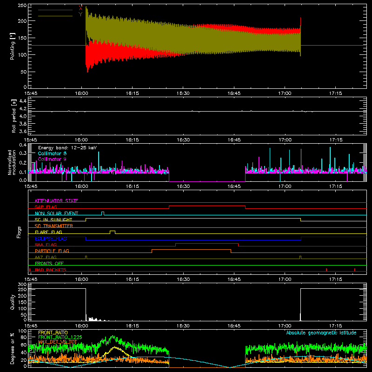
Task: Click the "4.4" tick label on the Roll period axis
Action: [23, 101]
